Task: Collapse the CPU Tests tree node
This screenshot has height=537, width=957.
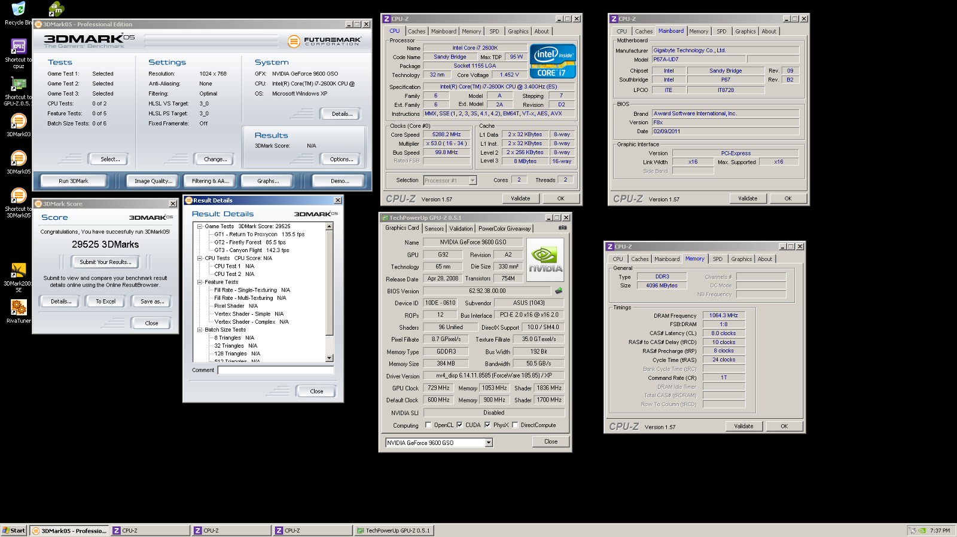Action: point(200,258)
